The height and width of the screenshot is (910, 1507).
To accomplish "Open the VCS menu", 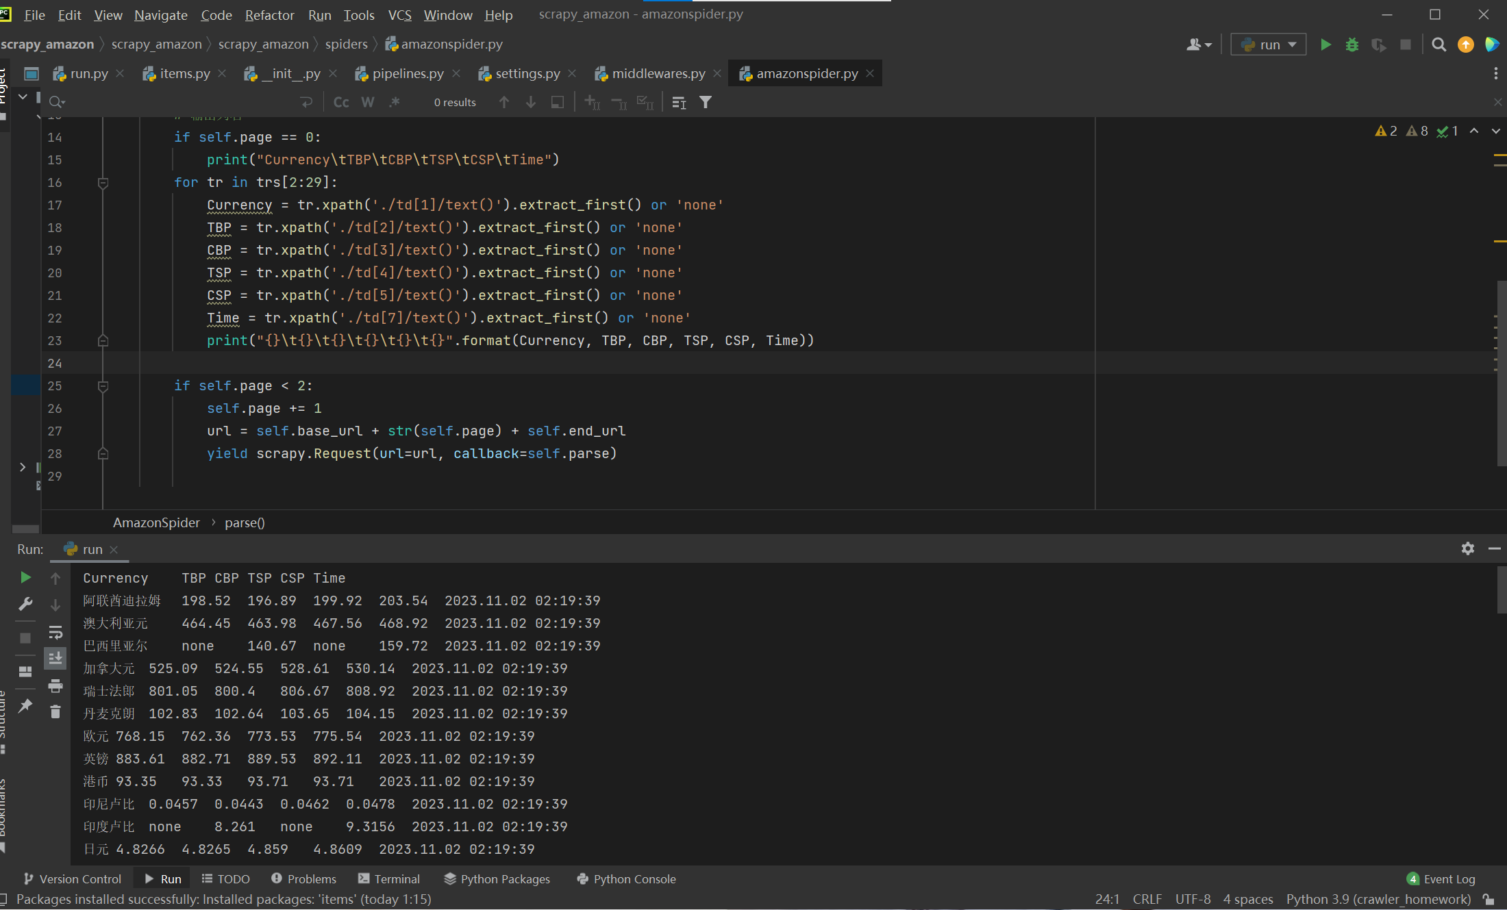I will (400, 15).
